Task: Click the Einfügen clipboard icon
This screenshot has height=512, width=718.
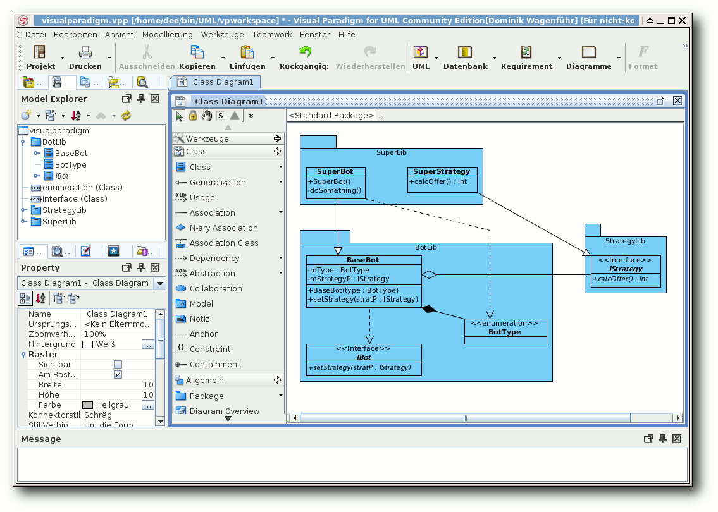Action: 247,52
